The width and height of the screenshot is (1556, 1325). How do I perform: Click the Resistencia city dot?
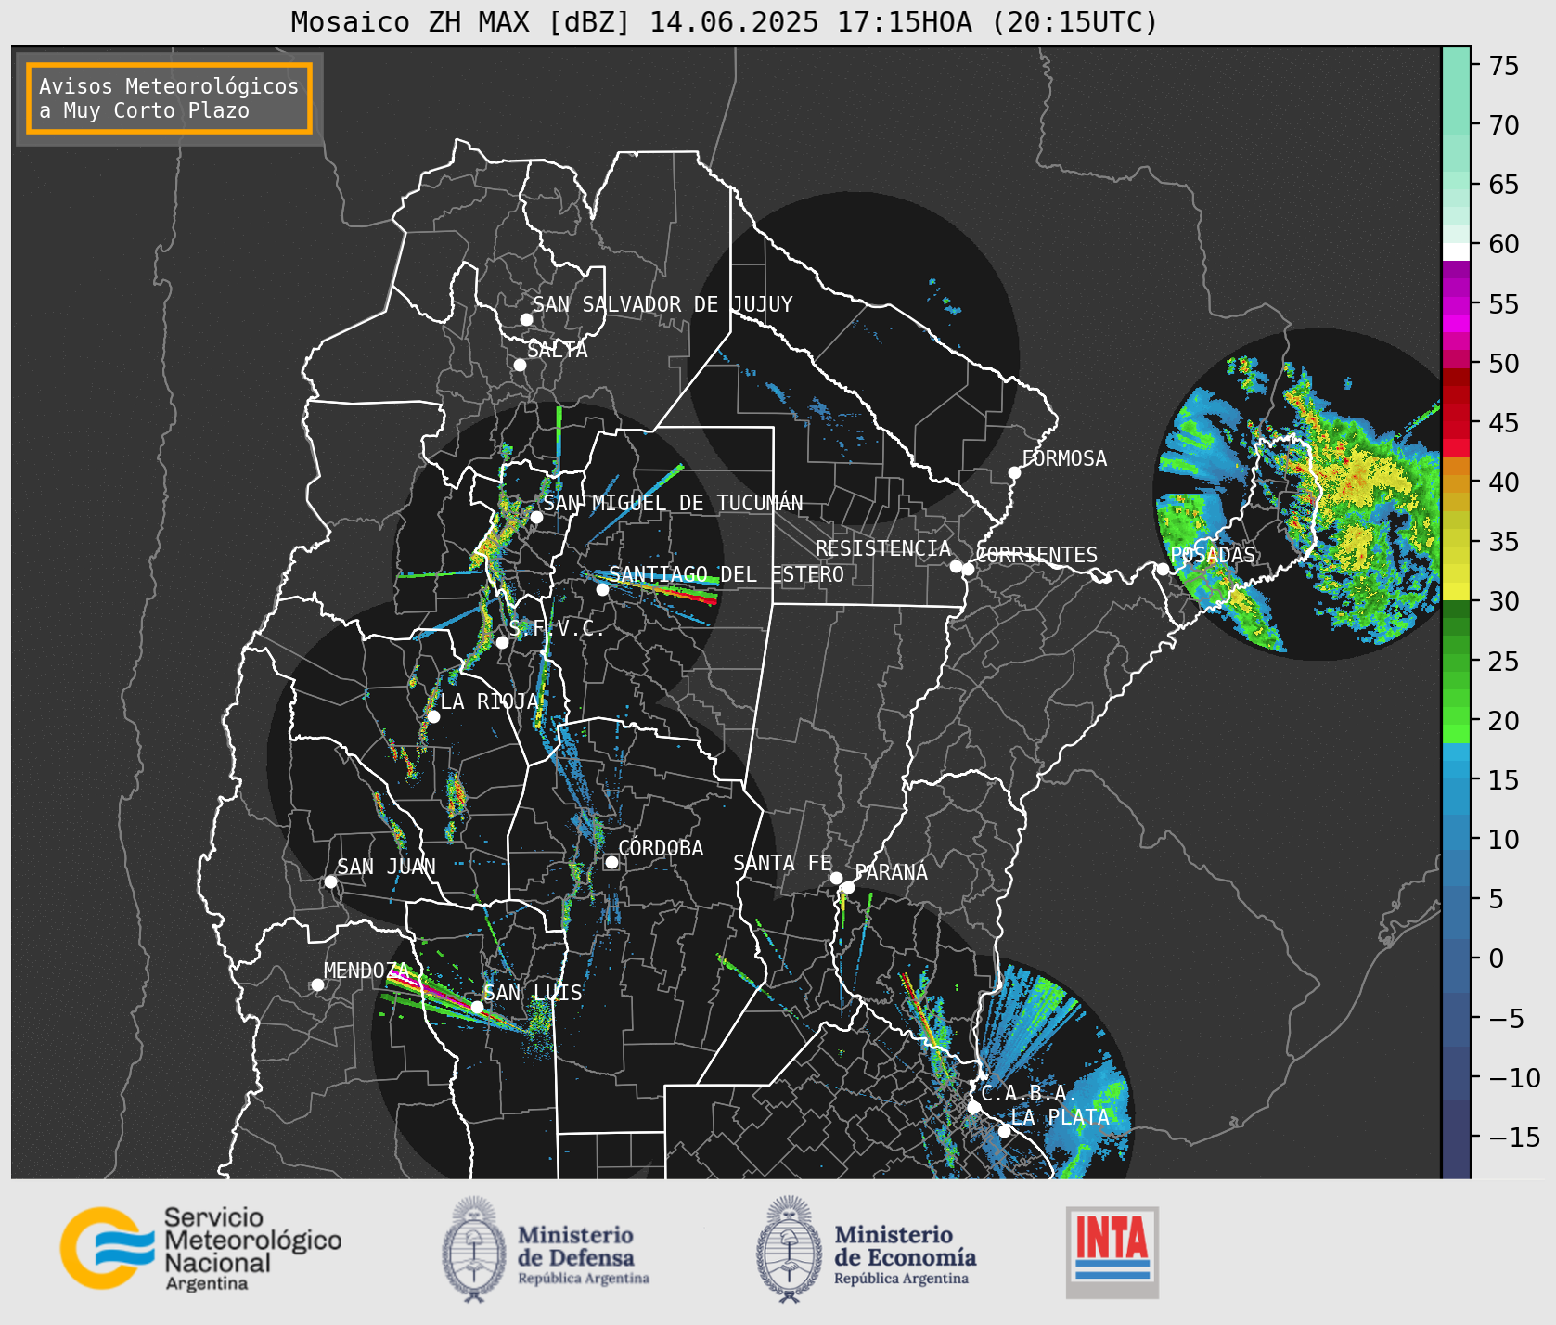[956, 566]
